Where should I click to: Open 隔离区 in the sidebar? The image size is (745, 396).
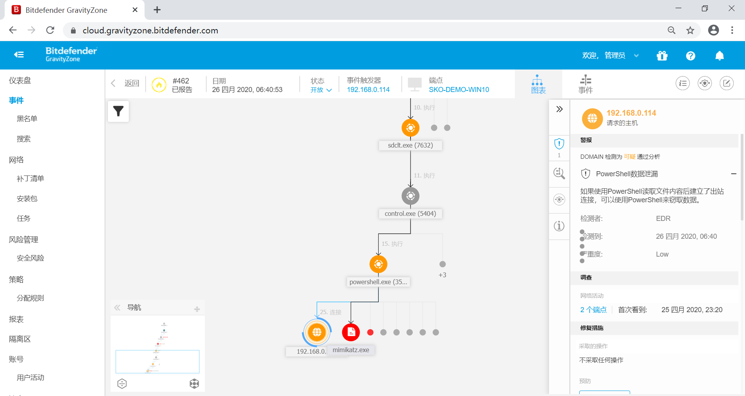[x=20, y=339]
